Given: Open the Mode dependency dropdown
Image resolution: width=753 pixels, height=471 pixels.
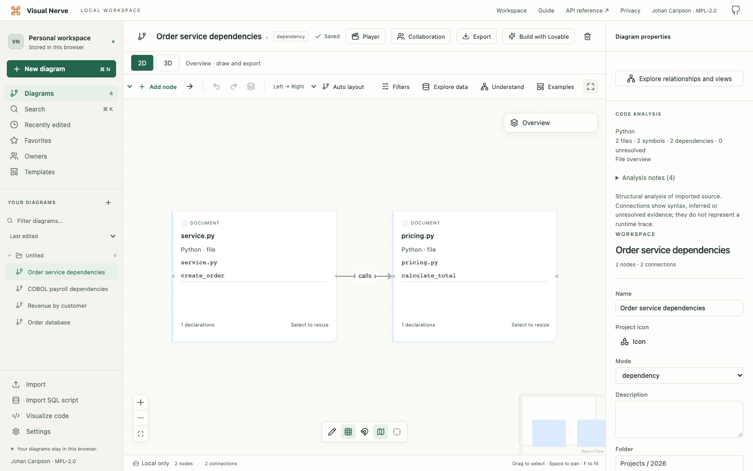Looking at the screenshot, I should [679, 376].
